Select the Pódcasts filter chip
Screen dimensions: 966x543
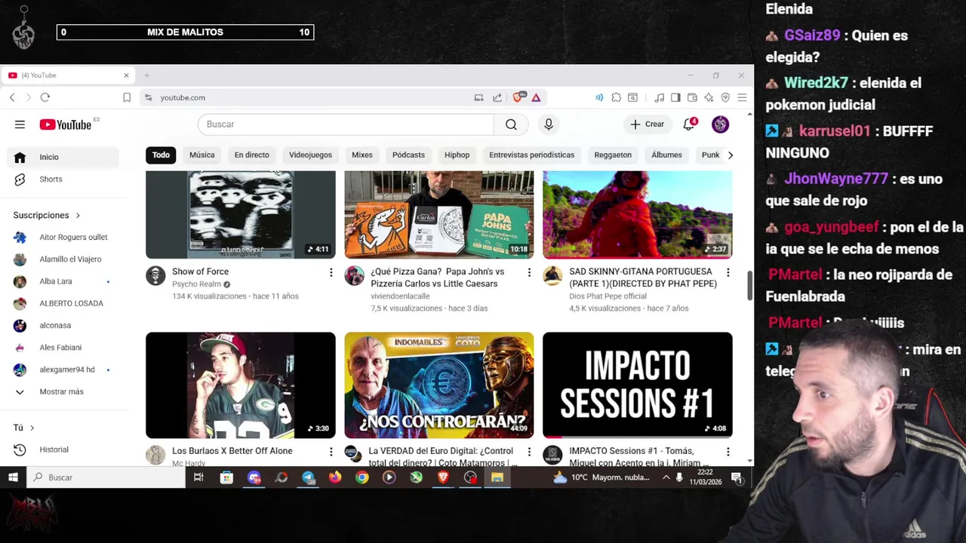408,155
